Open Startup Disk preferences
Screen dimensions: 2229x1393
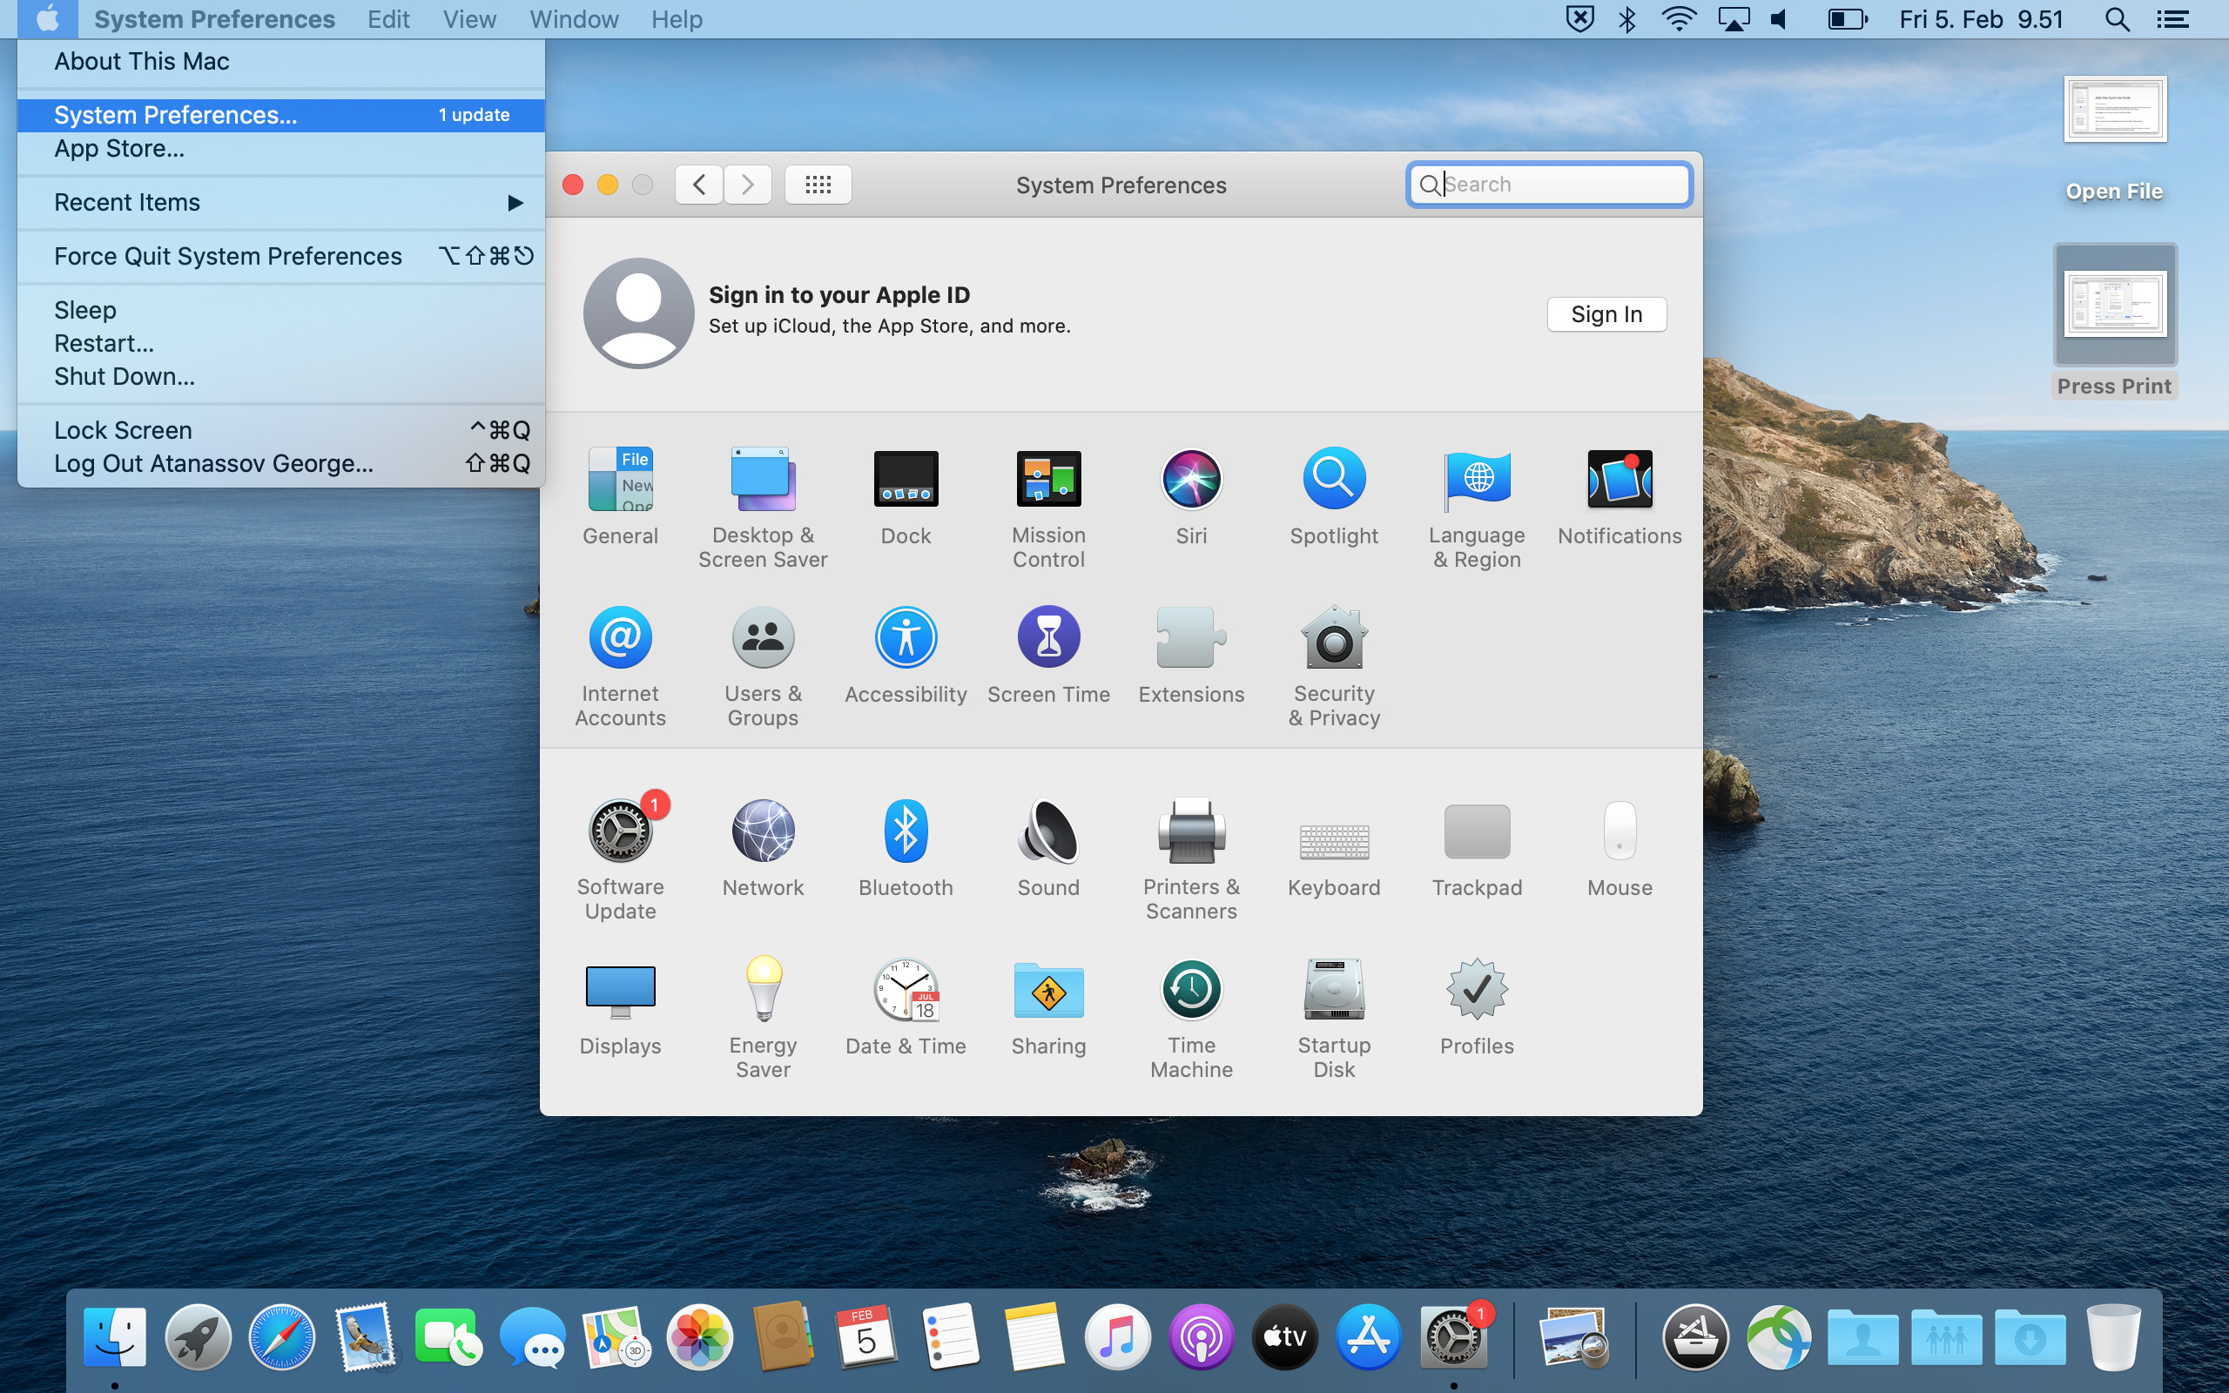pos(1334,1018)
